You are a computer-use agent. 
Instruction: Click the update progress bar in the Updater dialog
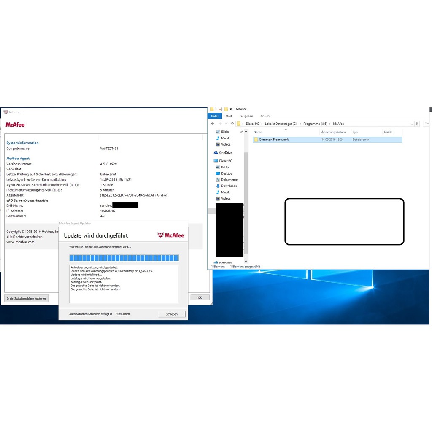[x=124, y=258]
